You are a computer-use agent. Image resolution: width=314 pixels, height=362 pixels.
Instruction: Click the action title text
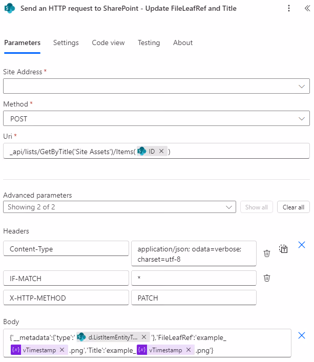point(129,8)
